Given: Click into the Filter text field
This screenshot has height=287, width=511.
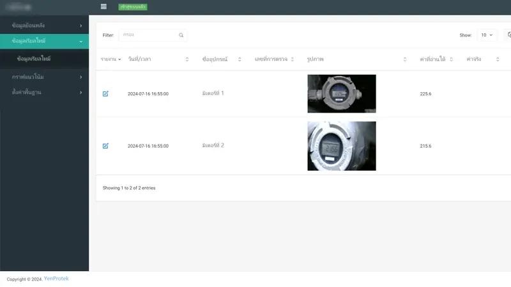Looking at the screenshot, I should pos(149,35).
